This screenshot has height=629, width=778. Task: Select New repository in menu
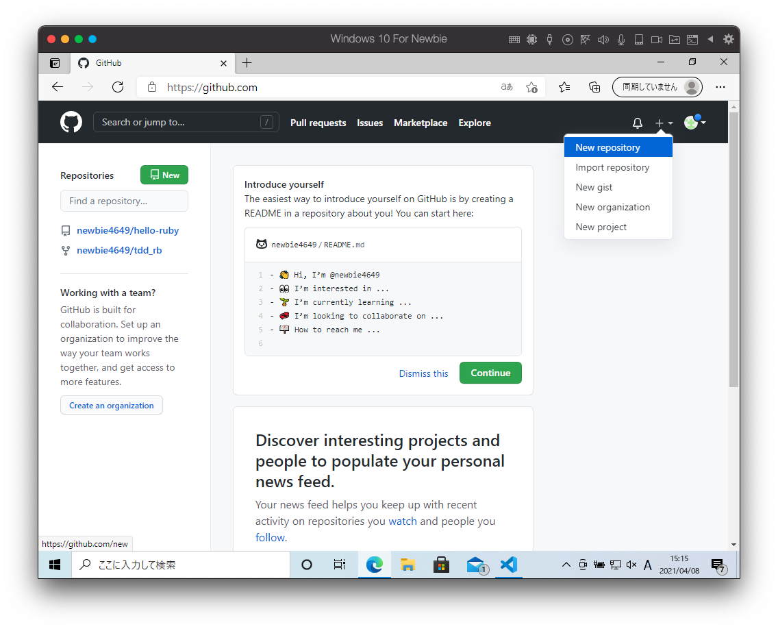(618, 147)
